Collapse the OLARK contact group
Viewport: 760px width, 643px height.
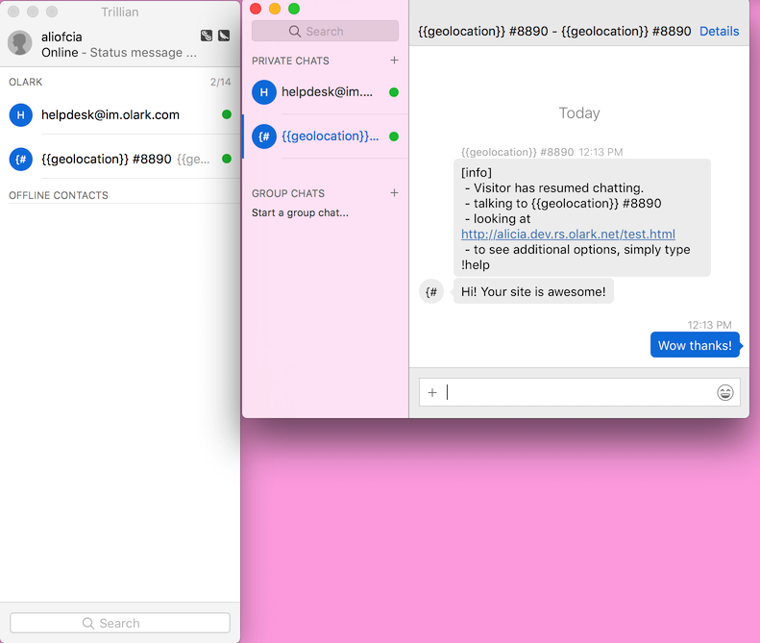tap(26, 83)
